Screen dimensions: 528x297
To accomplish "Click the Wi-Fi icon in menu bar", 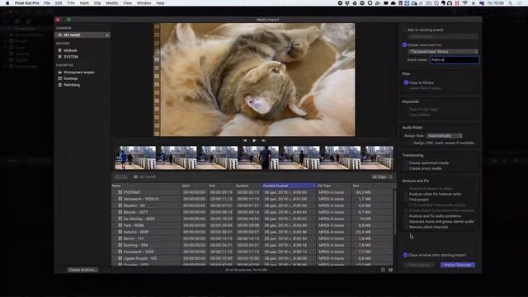I will pyautogui.click(x=465, y=3).
